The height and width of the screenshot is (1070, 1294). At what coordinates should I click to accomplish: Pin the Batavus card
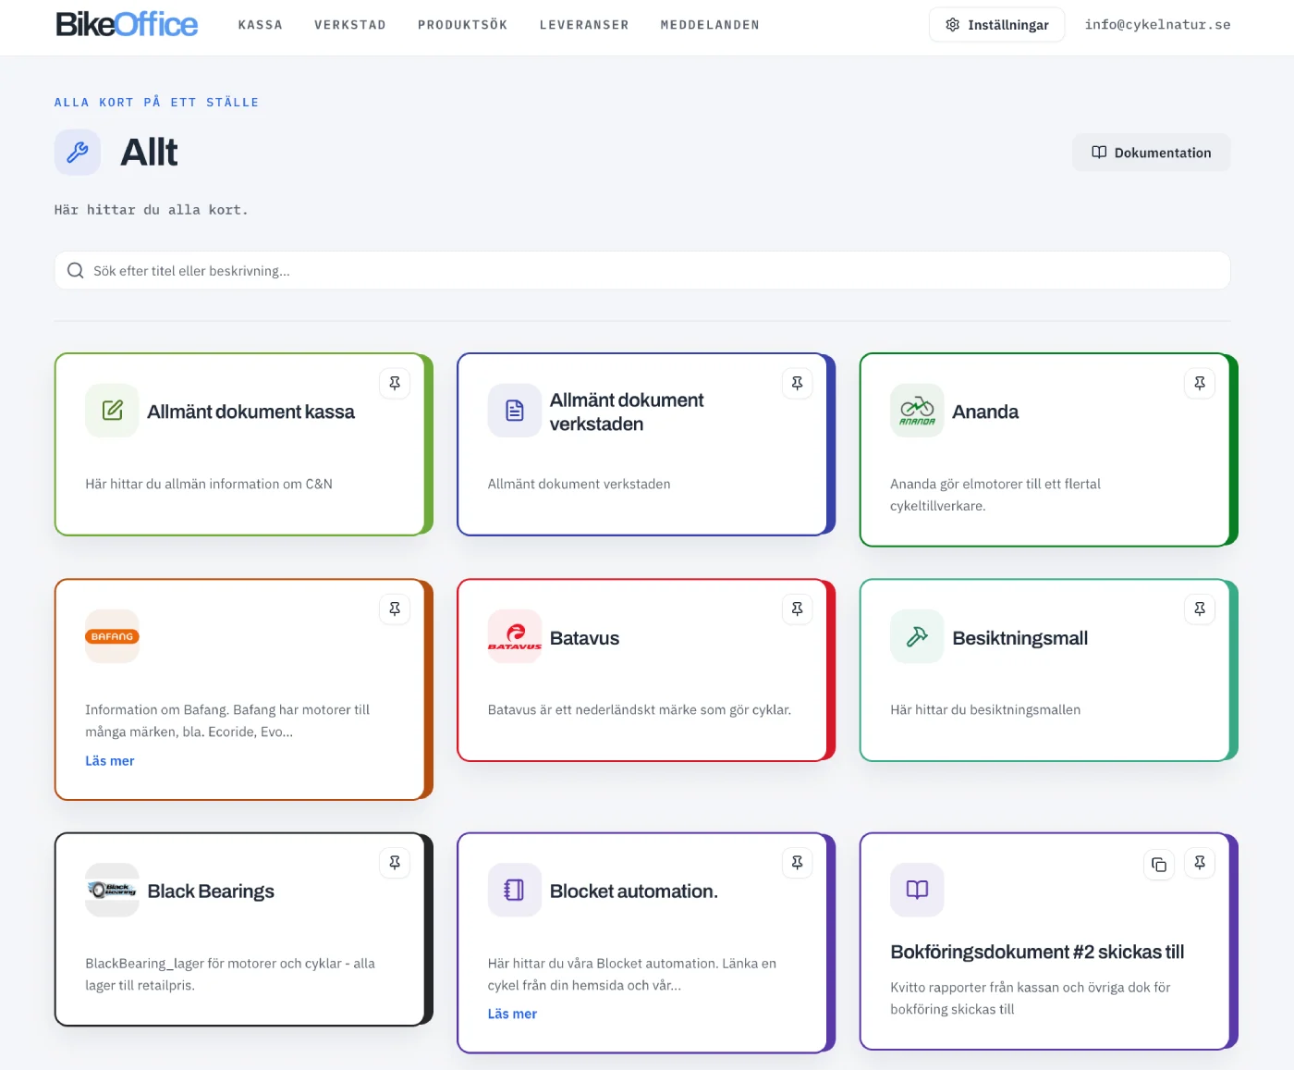[797, 609]
